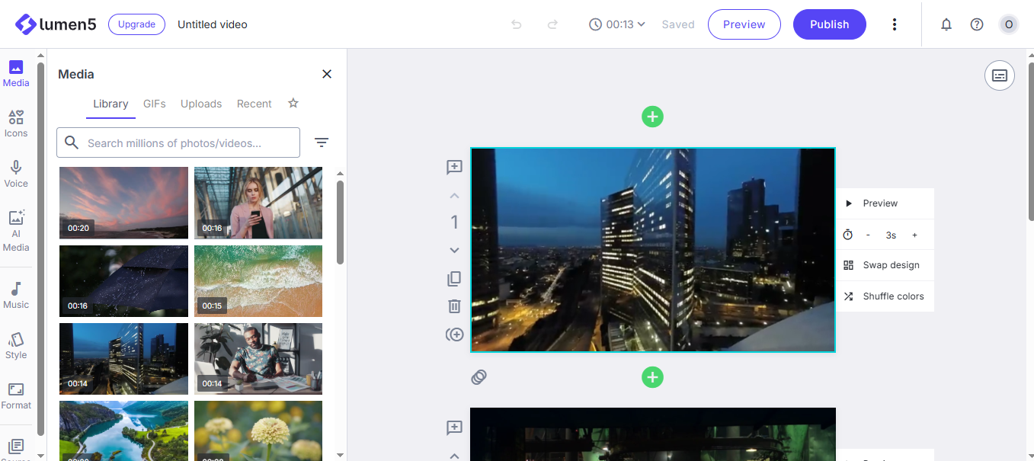
Task: Click the Untitled video title
Action: [213, 24]
